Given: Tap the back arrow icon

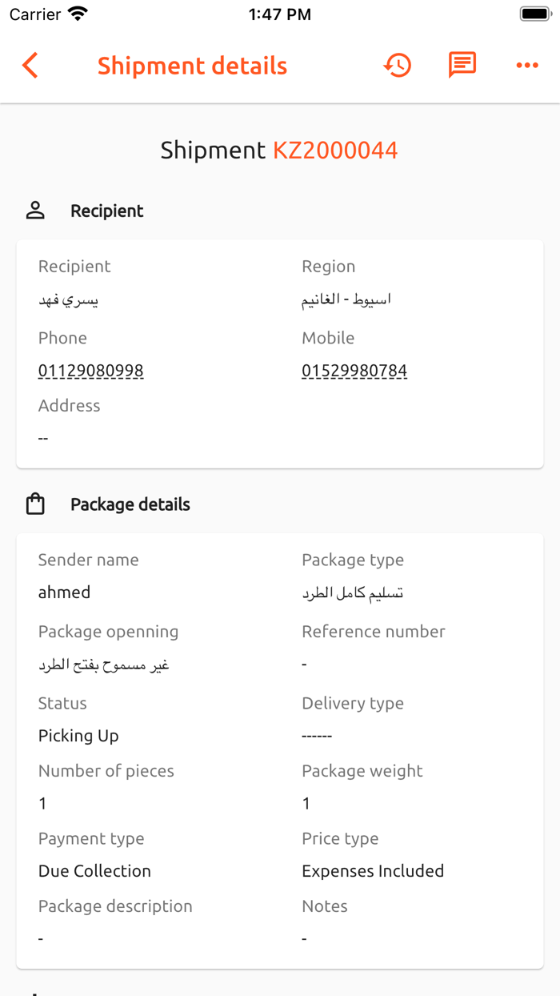Looking at the screenshot, I should (x=30, y=66).
